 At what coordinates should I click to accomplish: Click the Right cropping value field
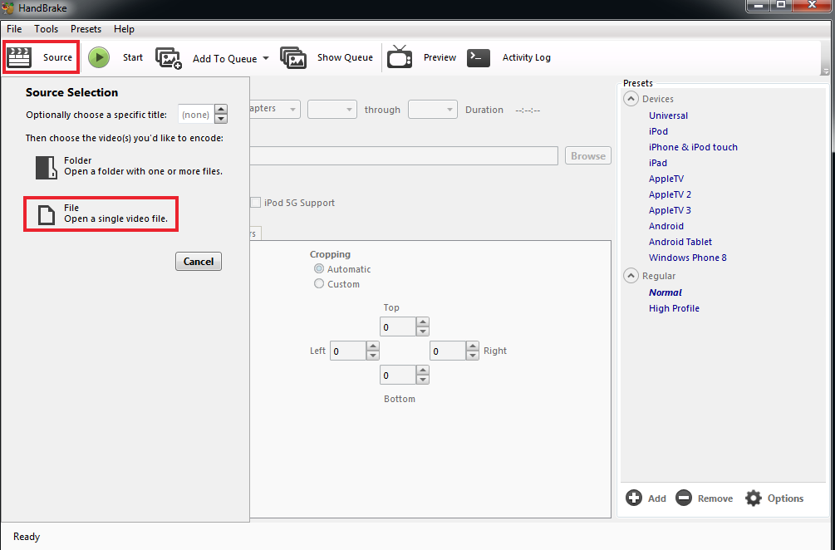[x=448, y=351]
